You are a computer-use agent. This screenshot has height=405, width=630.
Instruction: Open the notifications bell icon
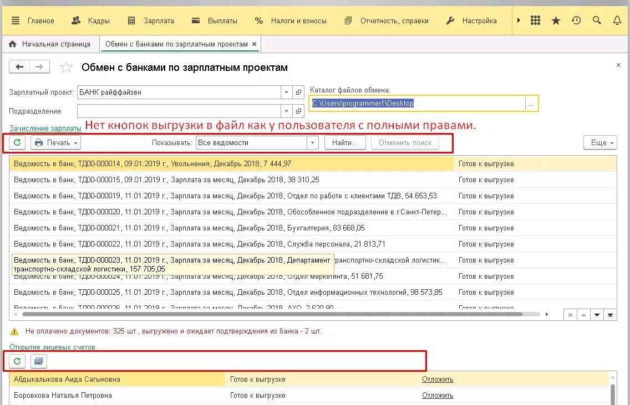click(617, 20)
